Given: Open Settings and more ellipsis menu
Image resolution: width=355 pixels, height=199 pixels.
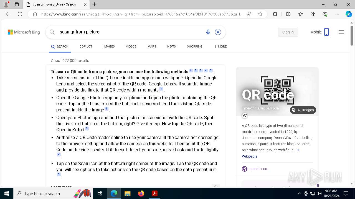Looking at the screenshot, I should pos(337,14).
